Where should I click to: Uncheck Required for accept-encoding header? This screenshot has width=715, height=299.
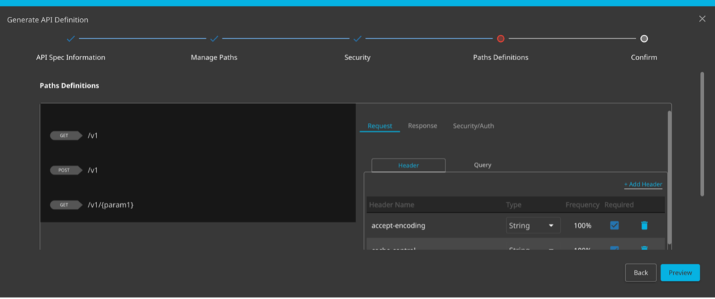tap(614, 225)
